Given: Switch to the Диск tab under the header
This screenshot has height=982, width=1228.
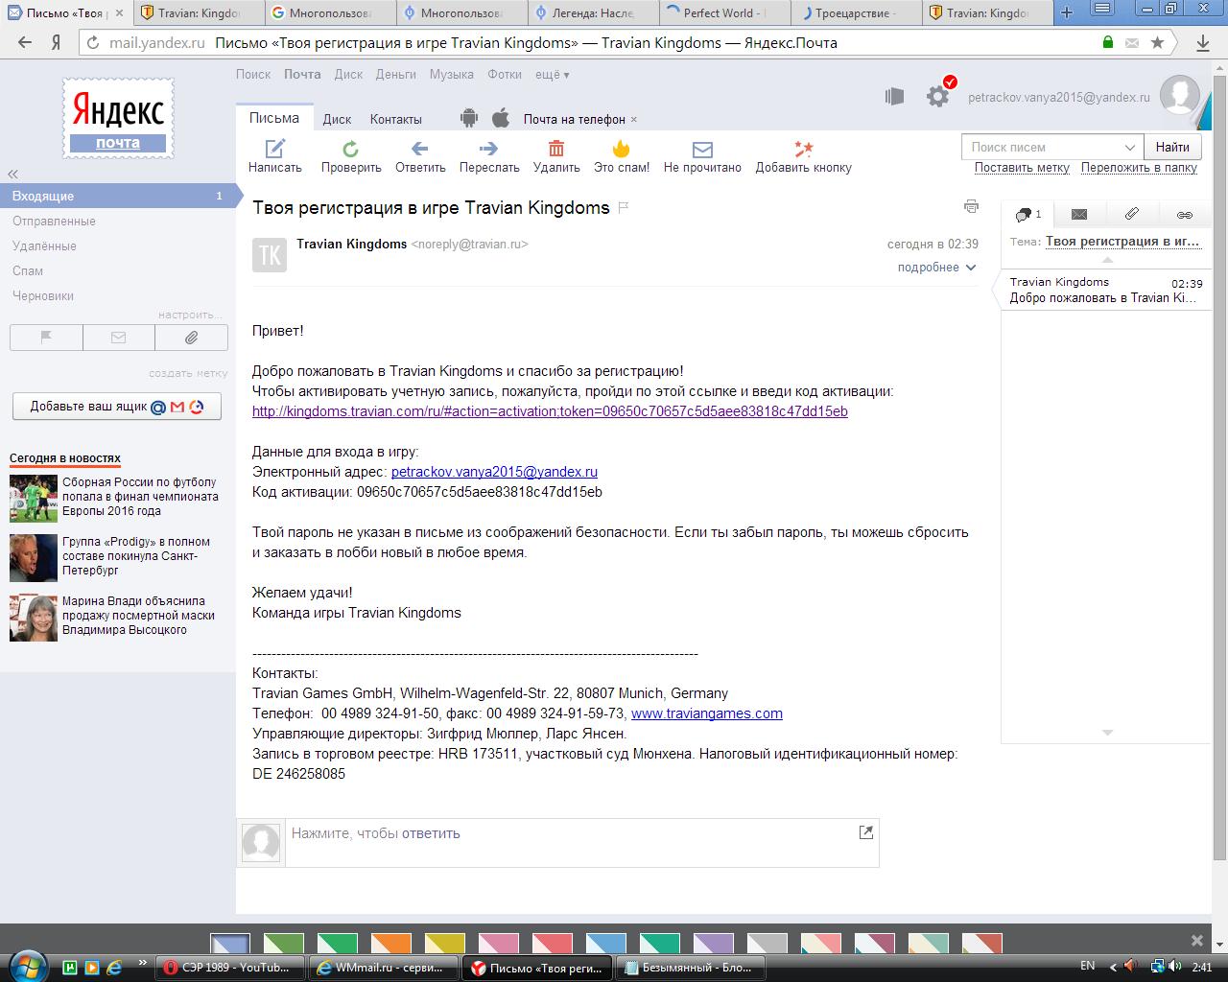Looking at the screenshot, I should click(337, 119).
